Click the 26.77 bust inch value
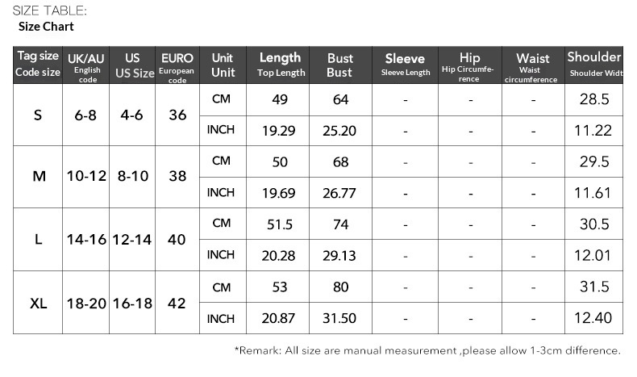Screen dimensions: 637x377 pos(339,193)
